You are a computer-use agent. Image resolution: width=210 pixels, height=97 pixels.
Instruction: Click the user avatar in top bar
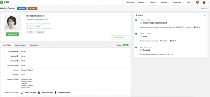(x=204, y=2)
